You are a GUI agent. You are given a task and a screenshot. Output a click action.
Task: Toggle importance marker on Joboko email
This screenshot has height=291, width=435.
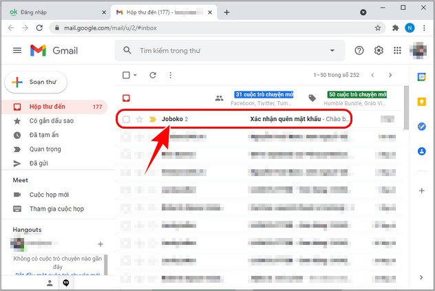pos(152,119)
